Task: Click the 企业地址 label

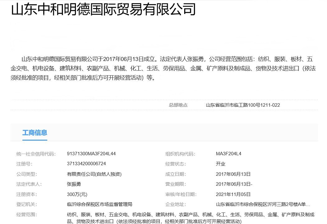Action: (x=175, y=204)
